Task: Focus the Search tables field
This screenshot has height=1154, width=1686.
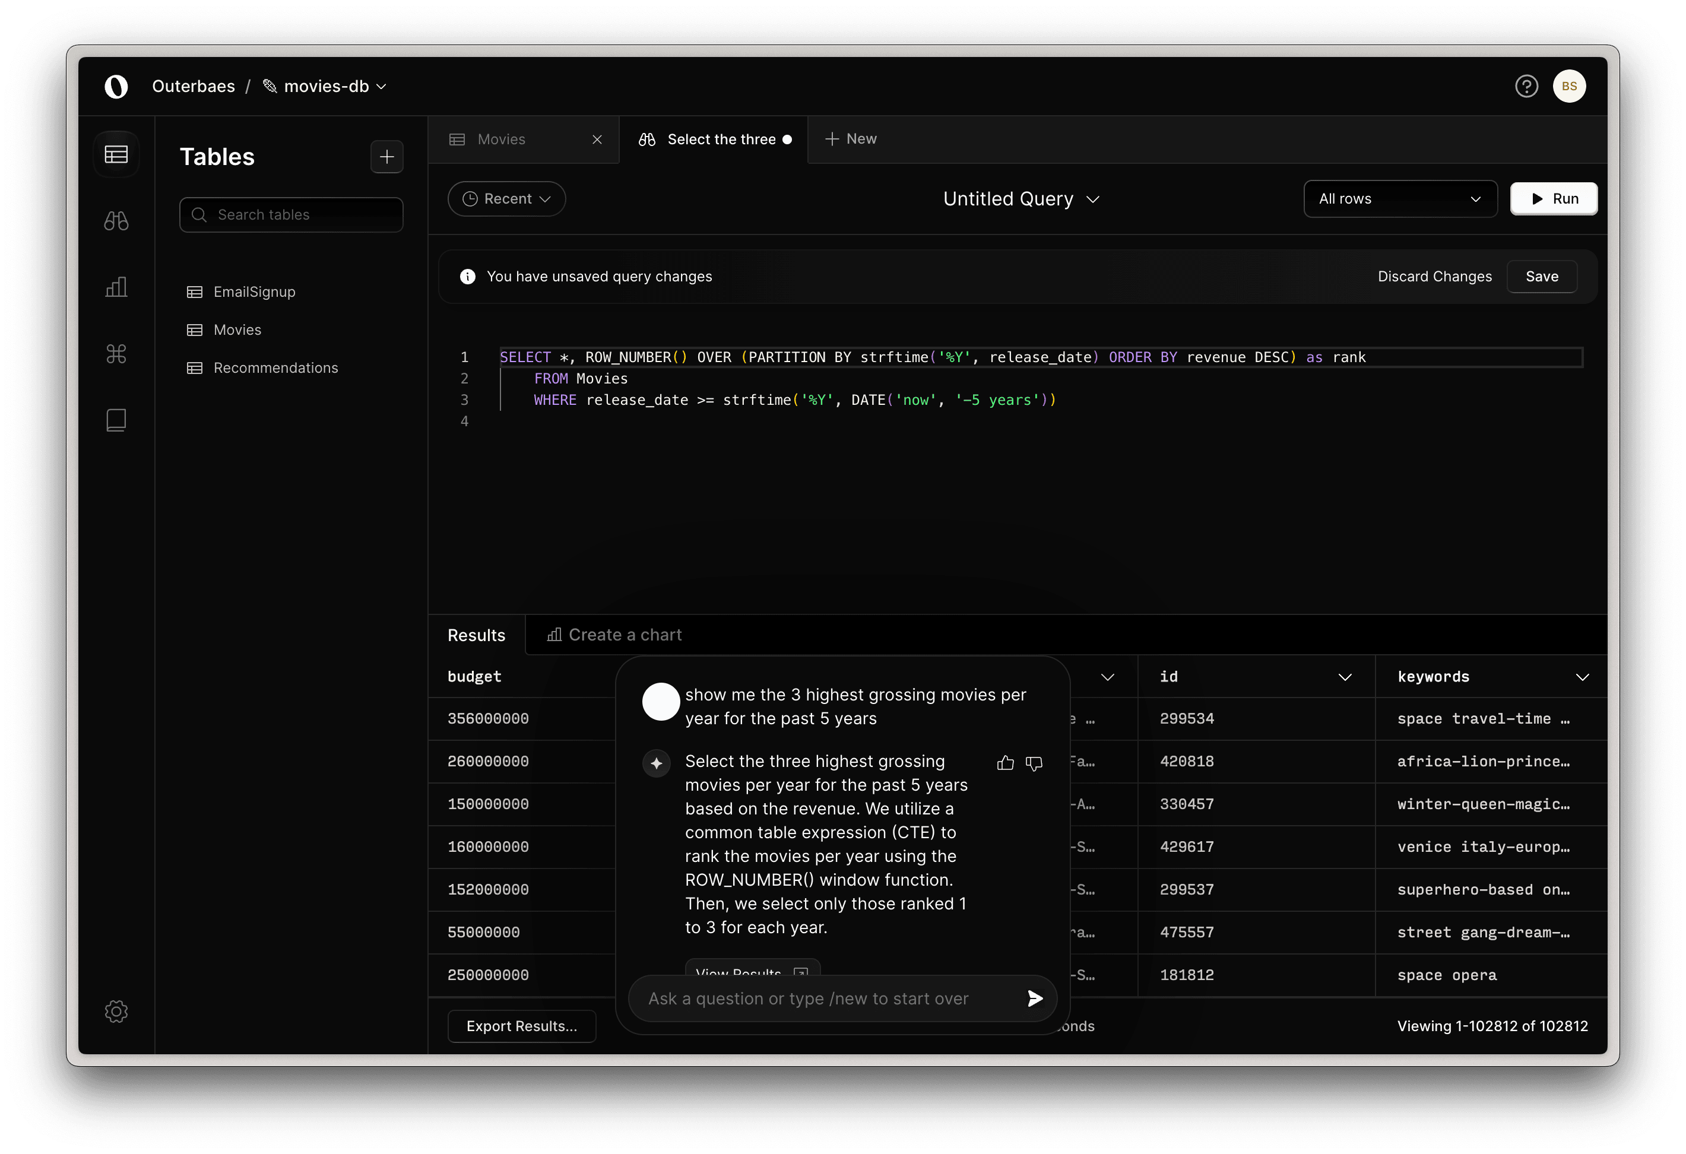Action: tap(291, 215)
